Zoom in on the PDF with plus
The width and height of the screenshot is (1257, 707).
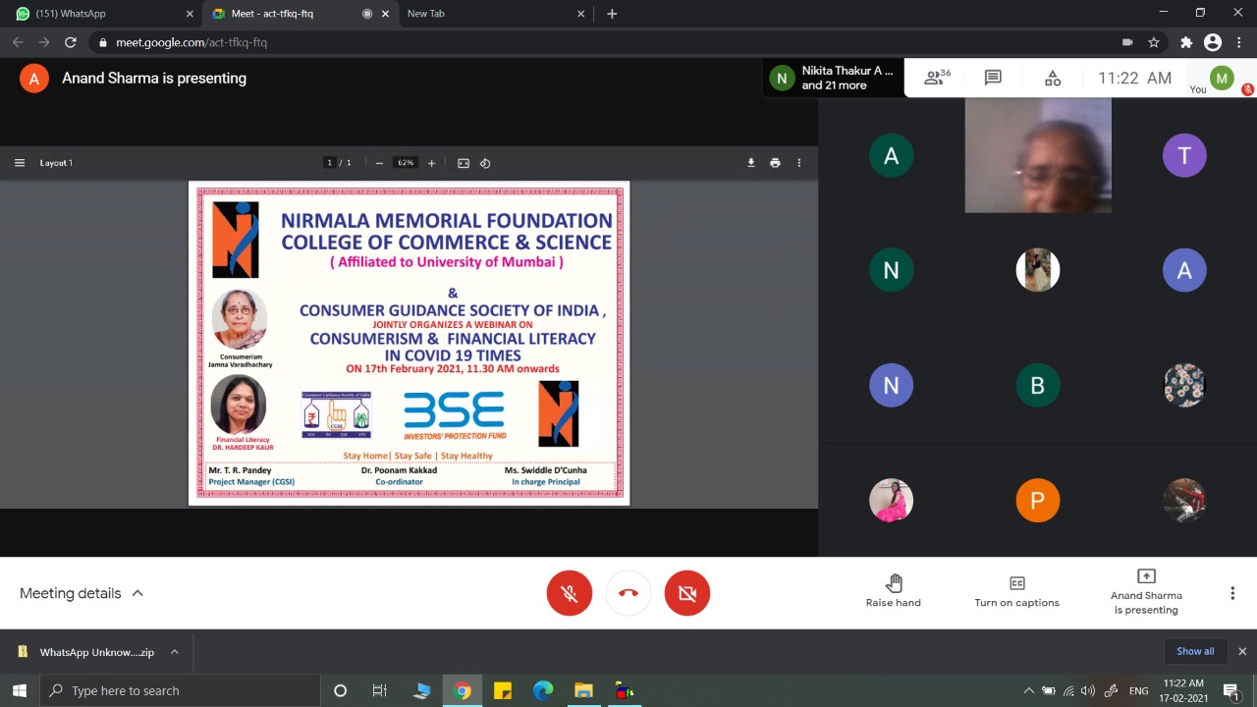click(x=431, y=163)
